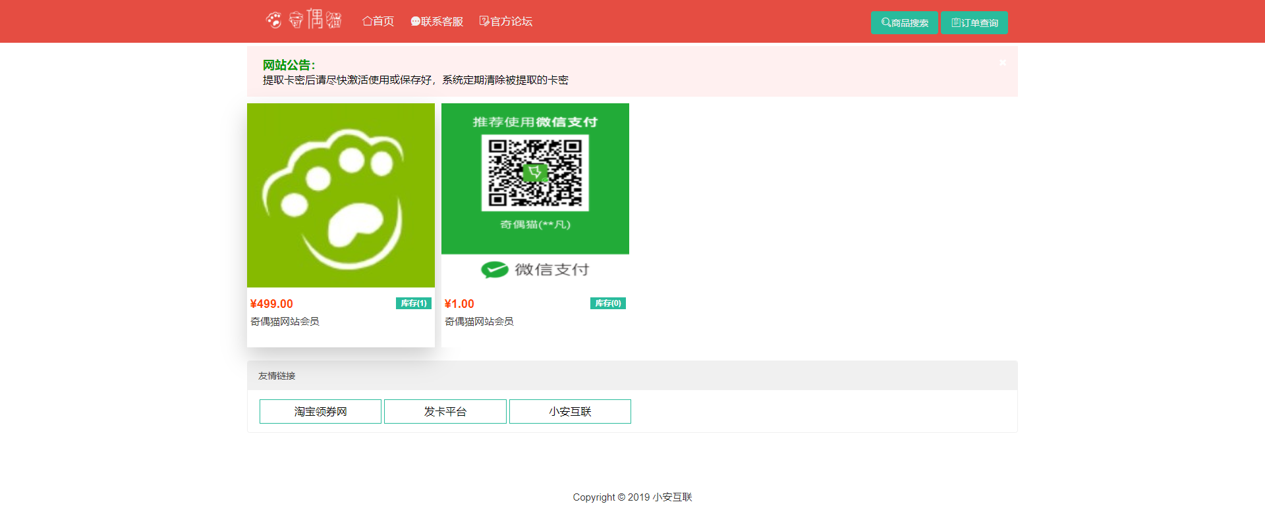
Task: Click the list icon in 订单查询
Action: 955,22
